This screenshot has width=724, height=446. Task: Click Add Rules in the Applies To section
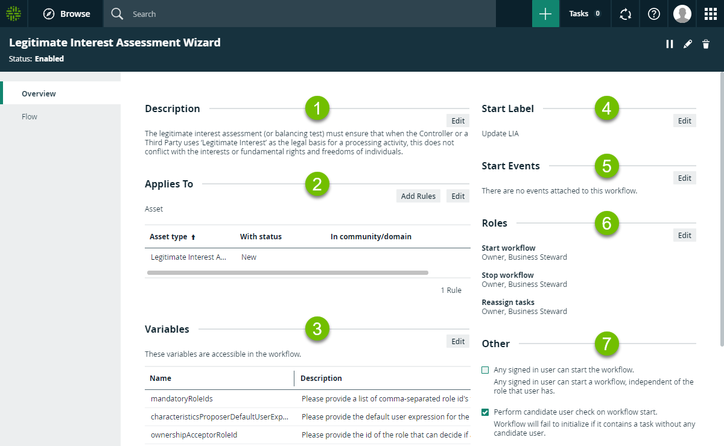point(418,195)
